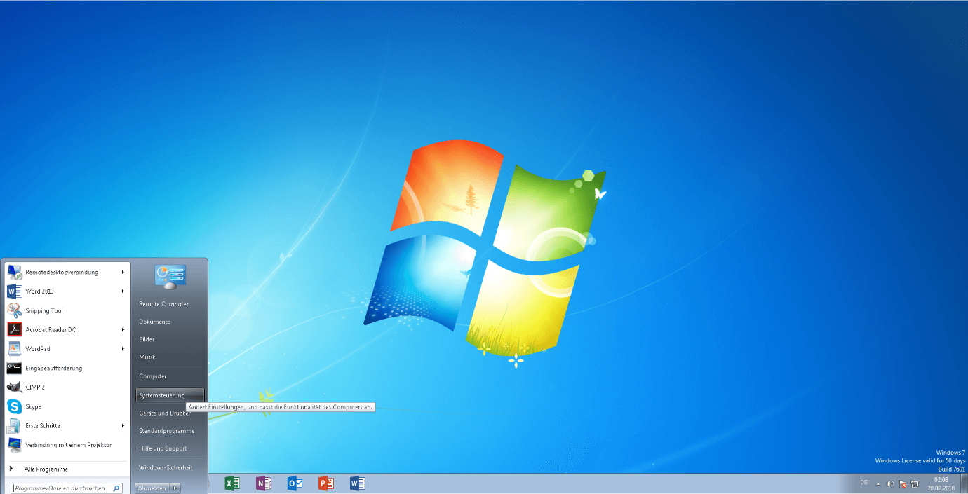Open the Erste Schritte icon
This screenshot has height=494, width=968.
pyautogui.click(x=15, y=425)
